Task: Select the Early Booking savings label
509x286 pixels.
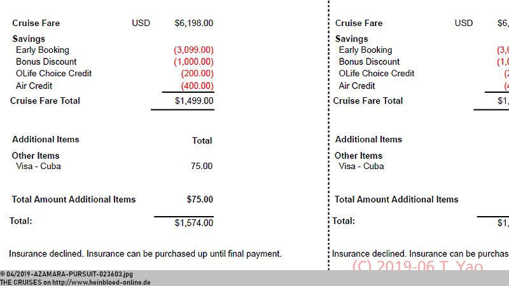Action: [x=43, y=50]
